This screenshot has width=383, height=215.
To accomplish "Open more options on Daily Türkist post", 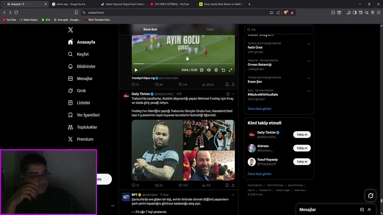I will coord(233,94).
